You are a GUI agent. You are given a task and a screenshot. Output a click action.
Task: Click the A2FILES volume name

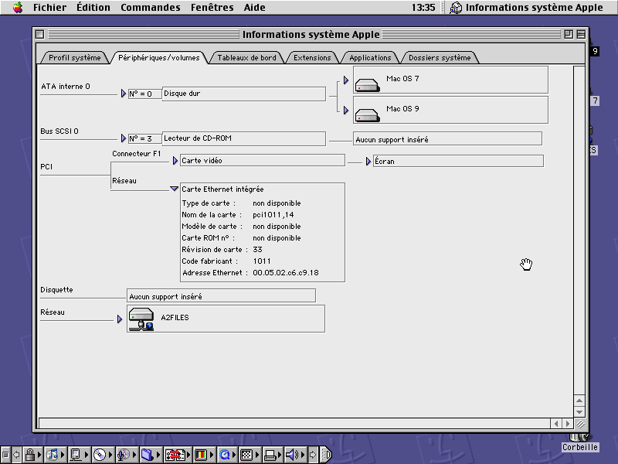(x=175, y=318)
